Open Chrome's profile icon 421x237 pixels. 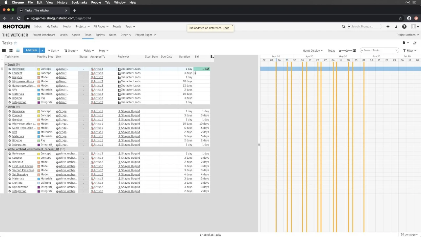(x=409, y=18)
